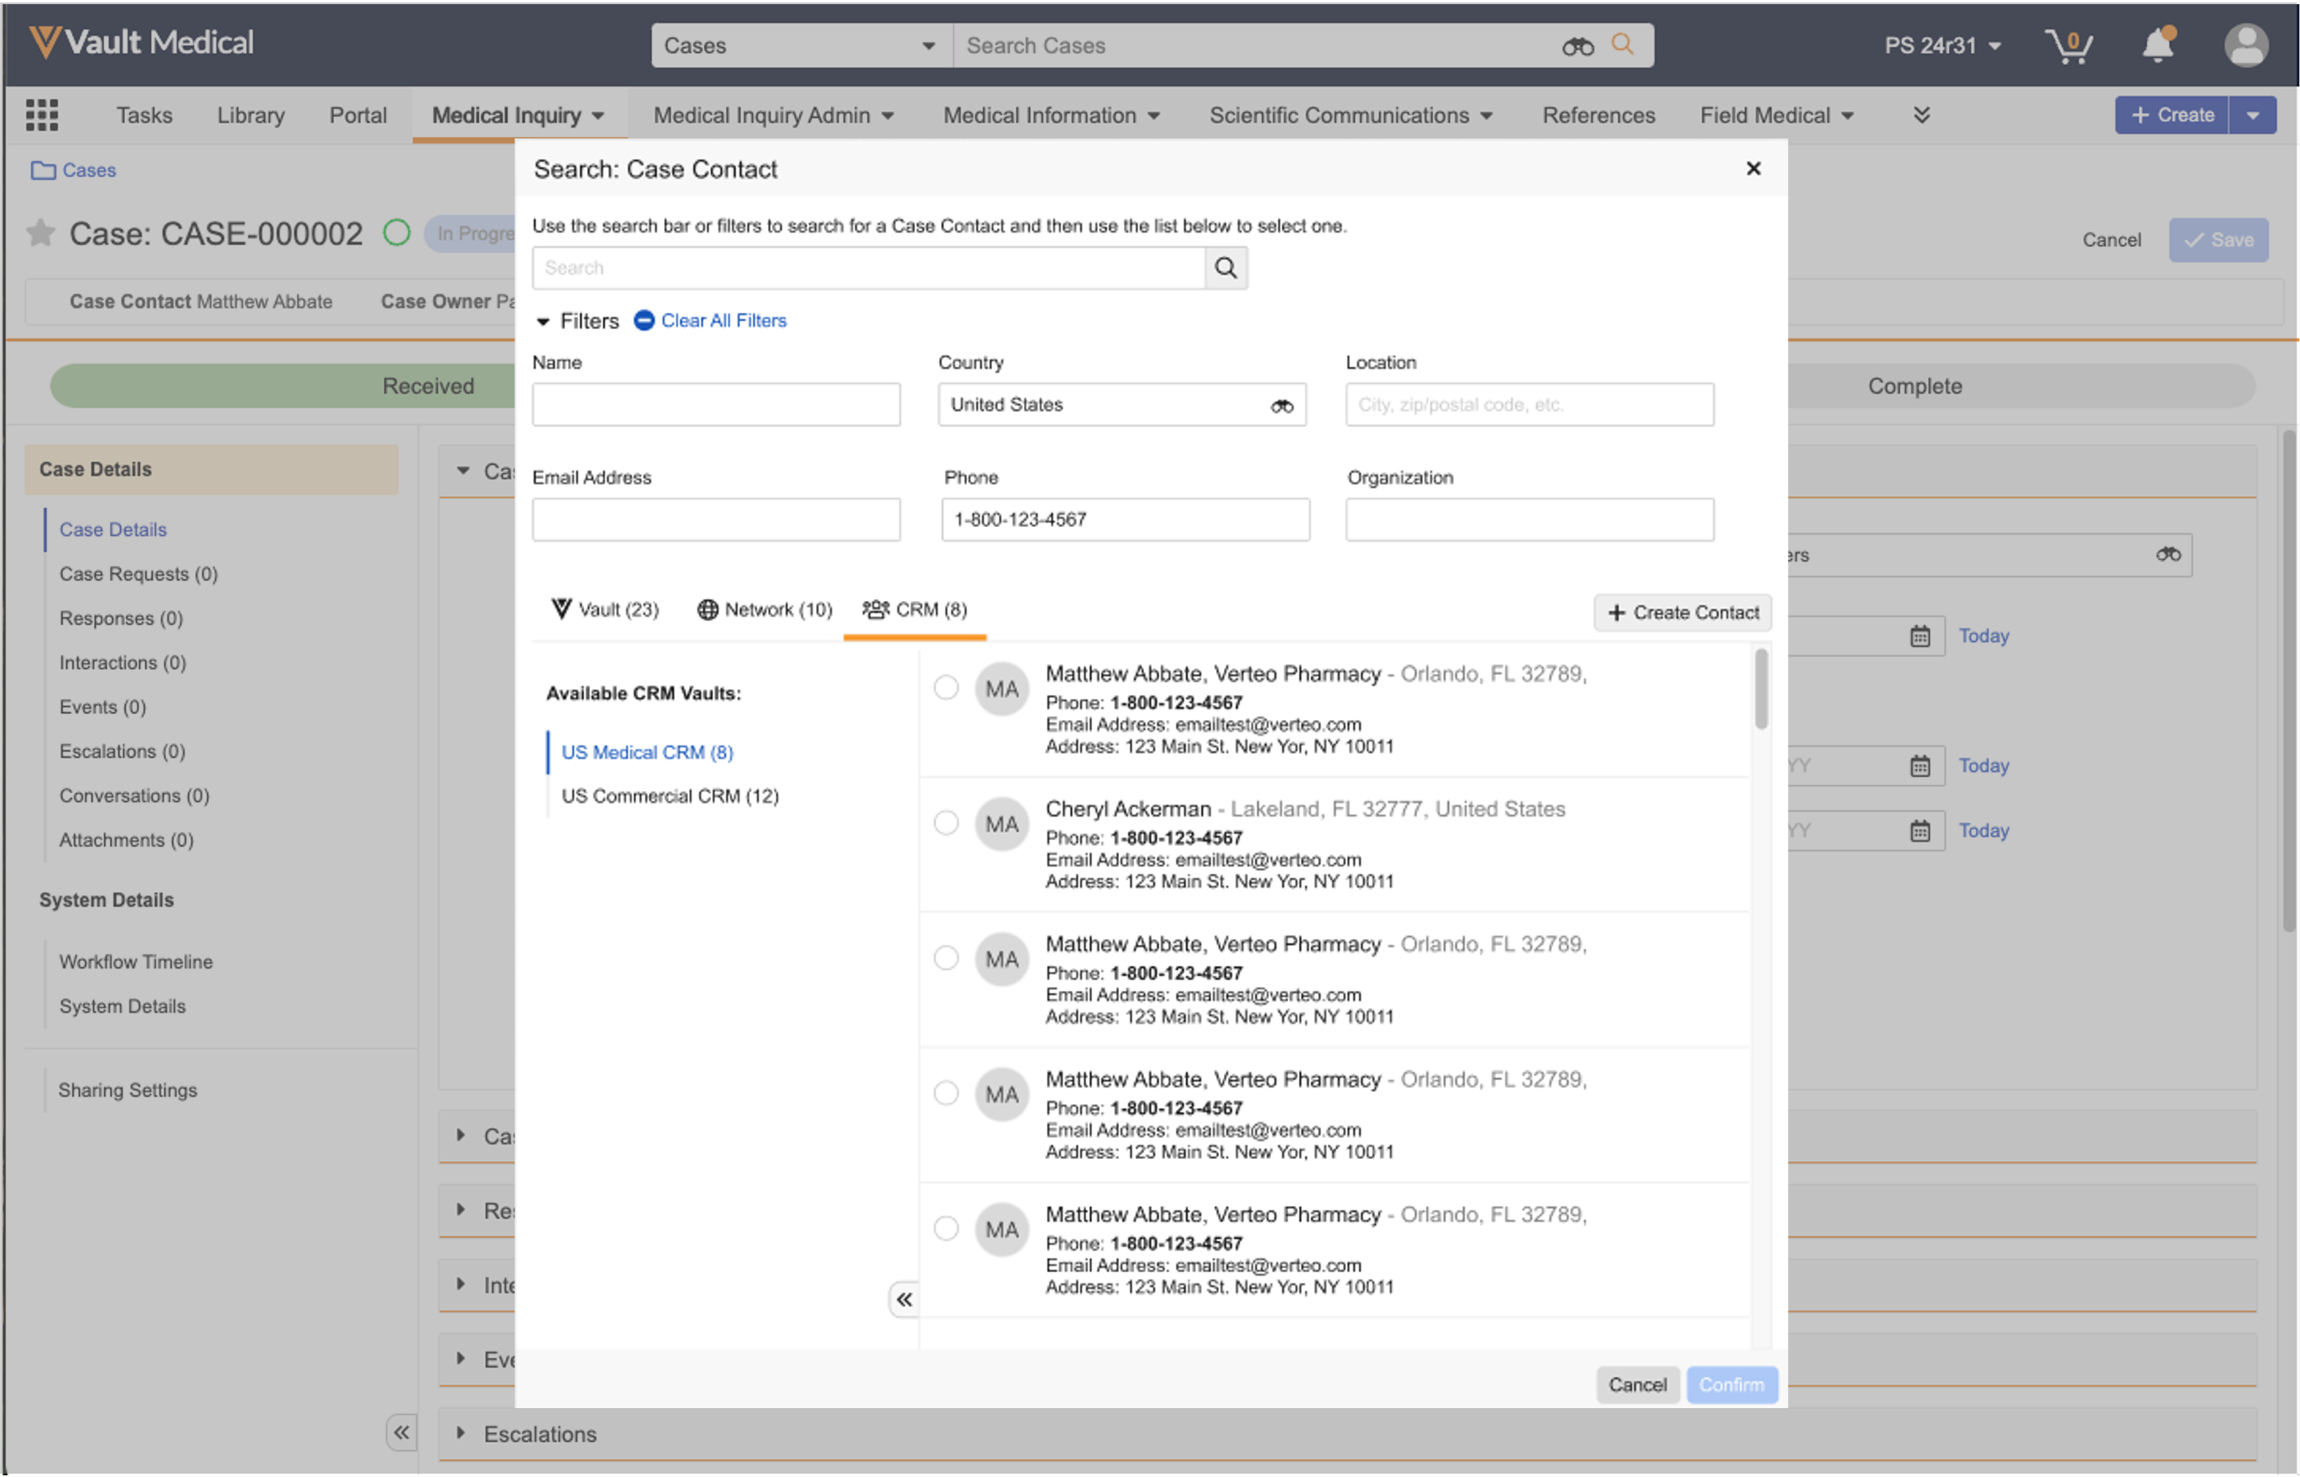This screenshot has width=2300, height=1477.
Task: Click the Save button on case page
Action: 2218,240
